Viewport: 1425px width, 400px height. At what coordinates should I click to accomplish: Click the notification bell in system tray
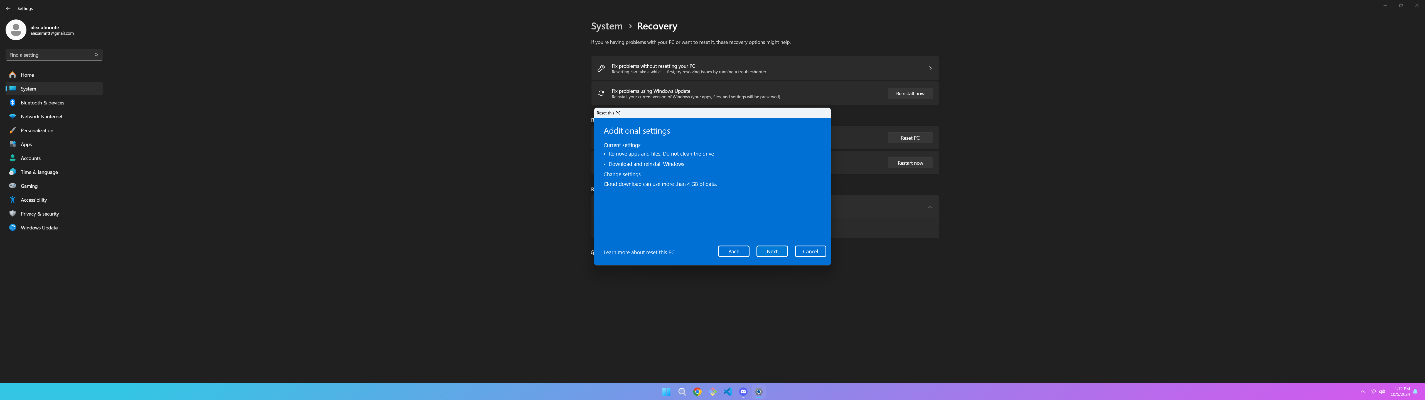1415,392
